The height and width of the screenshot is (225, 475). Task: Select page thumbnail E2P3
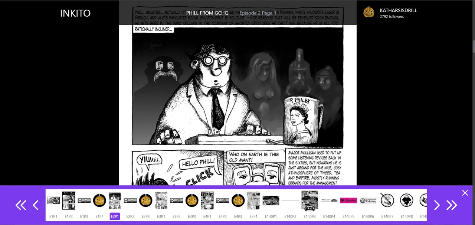146,200
